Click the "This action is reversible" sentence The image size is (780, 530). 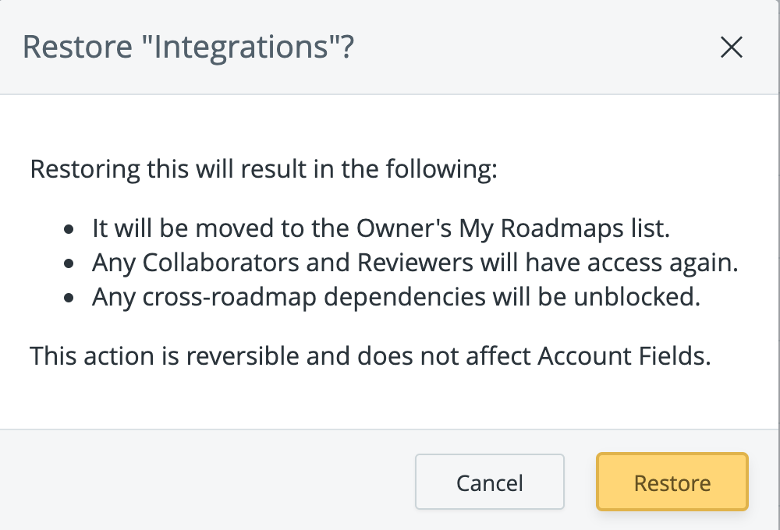pyautogui.click(x=370, y=356)
